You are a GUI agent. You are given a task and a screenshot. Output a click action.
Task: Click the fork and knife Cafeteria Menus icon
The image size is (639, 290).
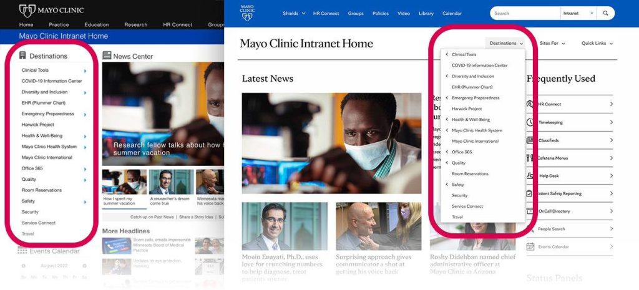click(530, 158)
